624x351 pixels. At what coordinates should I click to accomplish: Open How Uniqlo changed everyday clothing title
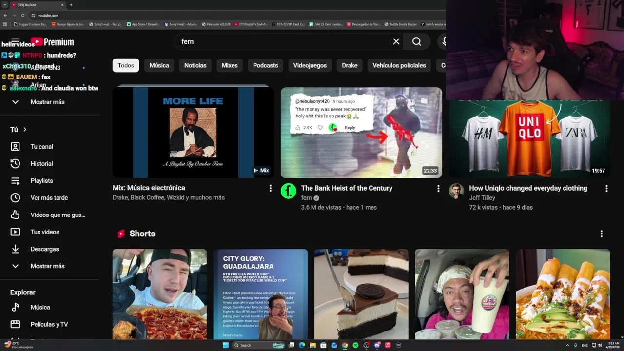coord(528,188)
